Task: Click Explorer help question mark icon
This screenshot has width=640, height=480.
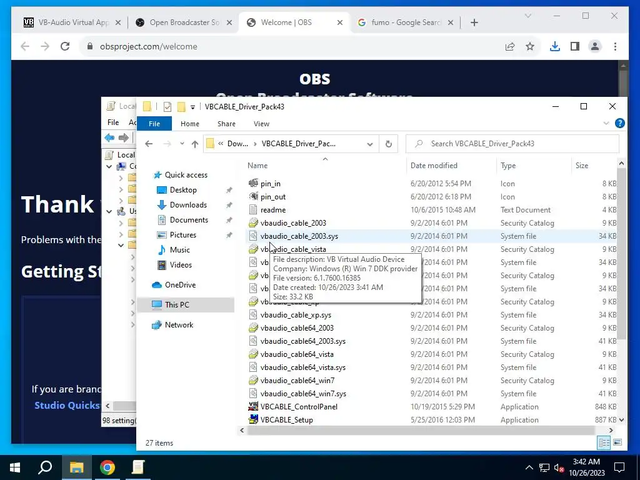Action: point(619,123)
